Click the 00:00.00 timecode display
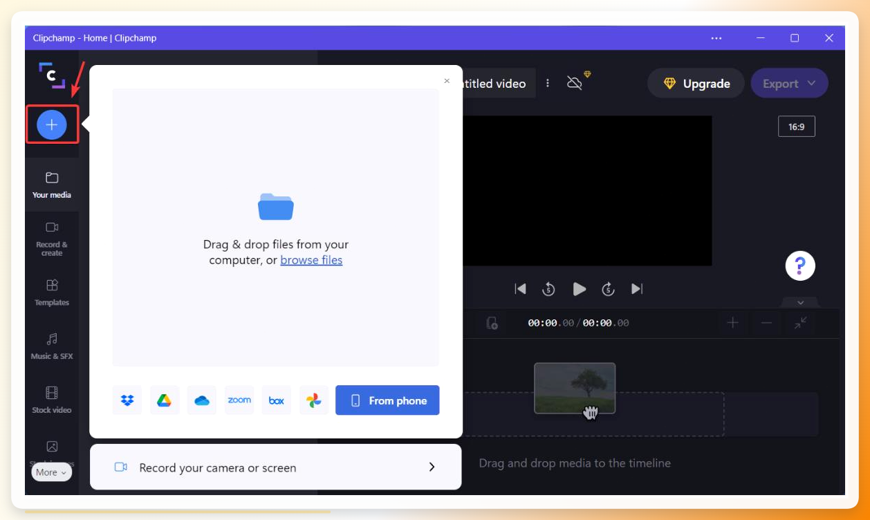Image resolution: width=870 pixels, height=520 pixels. [578, 323]
